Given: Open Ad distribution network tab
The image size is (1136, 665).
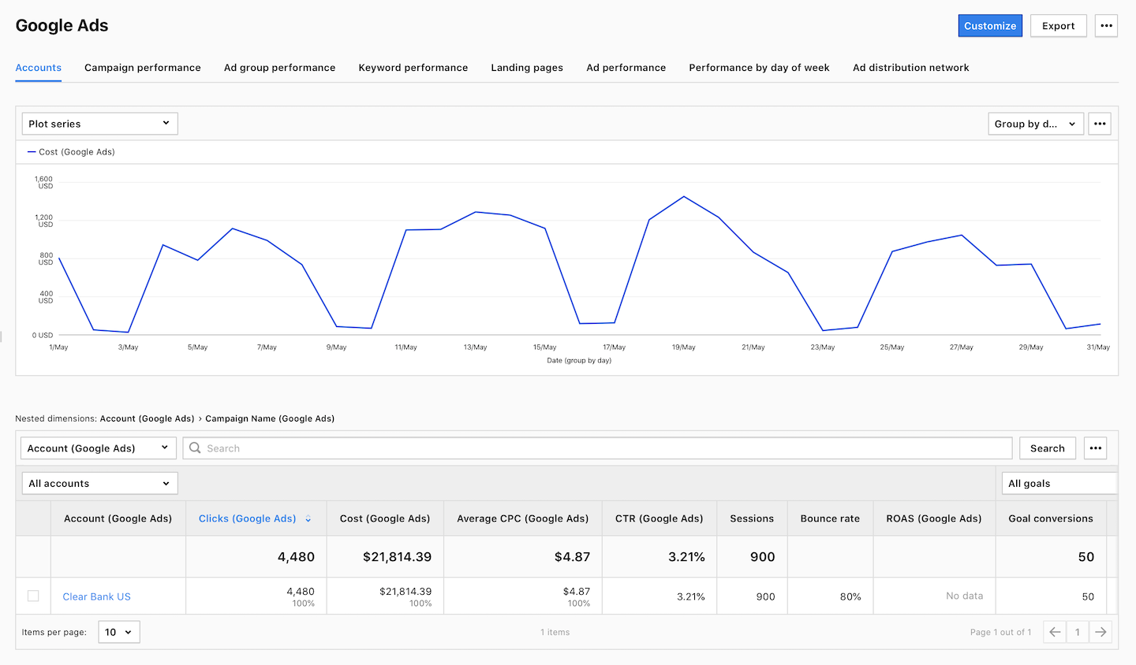Looking at the screenshot, I should (911, 68).
